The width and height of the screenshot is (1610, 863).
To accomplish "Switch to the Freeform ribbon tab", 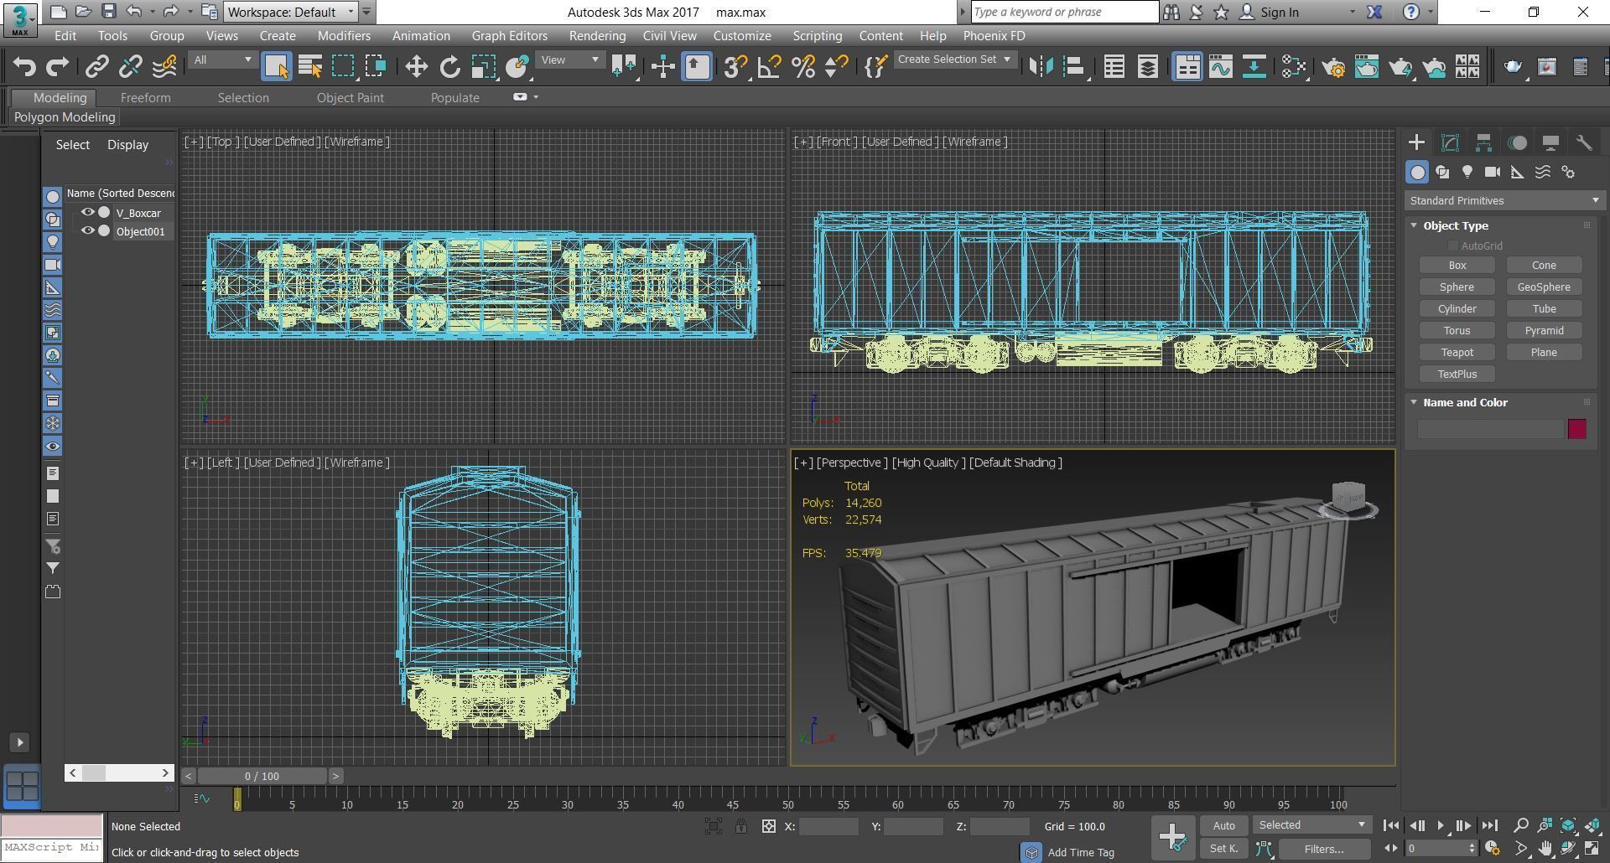I will (145, 98).
